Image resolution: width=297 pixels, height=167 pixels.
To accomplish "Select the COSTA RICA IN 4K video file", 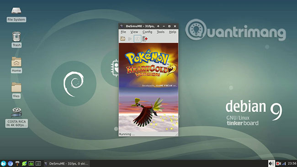I will [16, 113].
